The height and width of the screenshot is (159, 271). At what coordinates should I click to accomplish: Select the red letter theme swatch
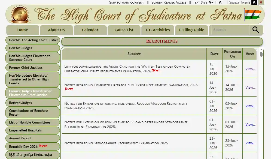point(261,2)
